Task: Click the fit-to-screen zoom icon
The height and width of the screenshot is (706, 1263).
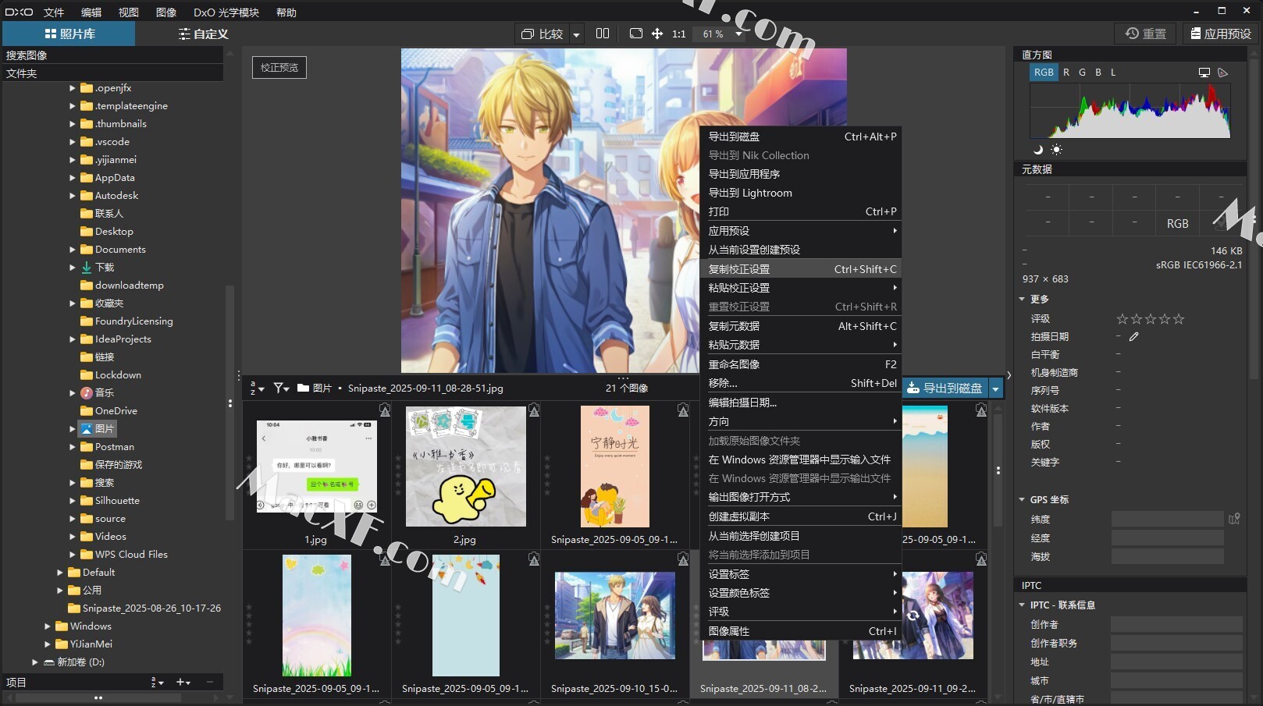Action: (635, 34)
